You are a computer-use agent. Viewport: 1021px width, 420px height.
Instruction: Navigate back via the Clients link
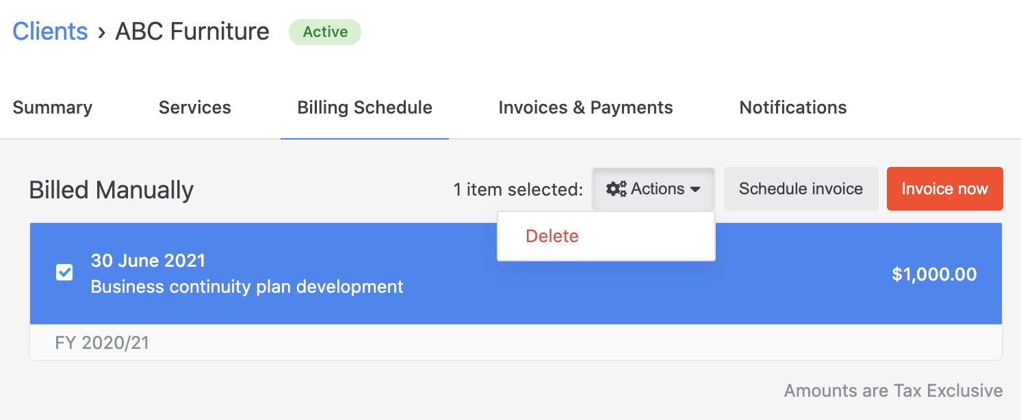coord(51,31)
